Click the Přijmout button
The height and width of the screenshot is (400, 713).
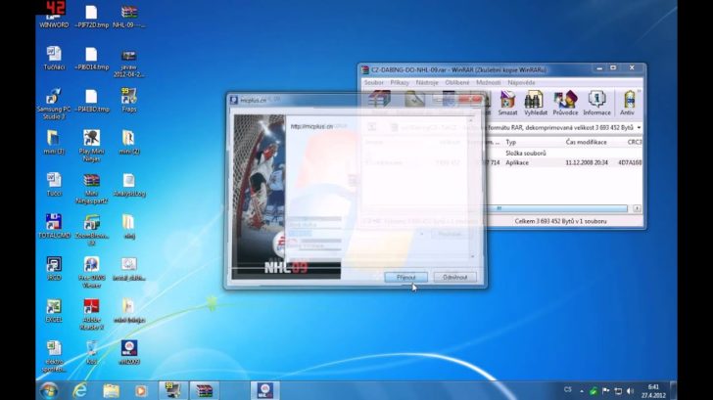coord(404,277)
